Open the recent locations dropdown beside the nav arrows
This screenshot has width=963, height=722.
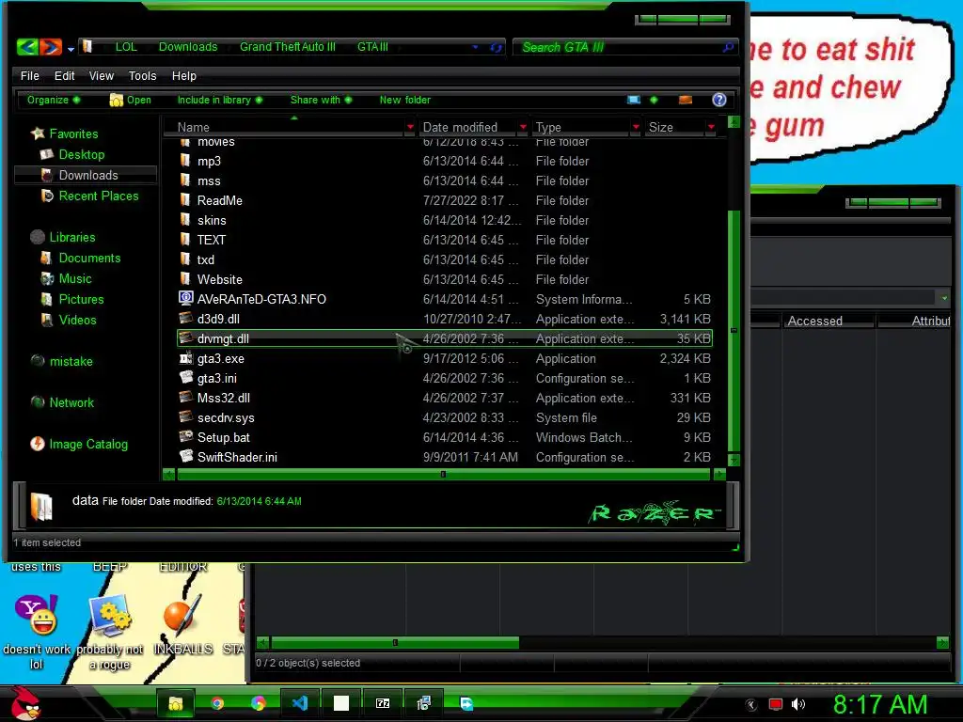click(71, 49)
